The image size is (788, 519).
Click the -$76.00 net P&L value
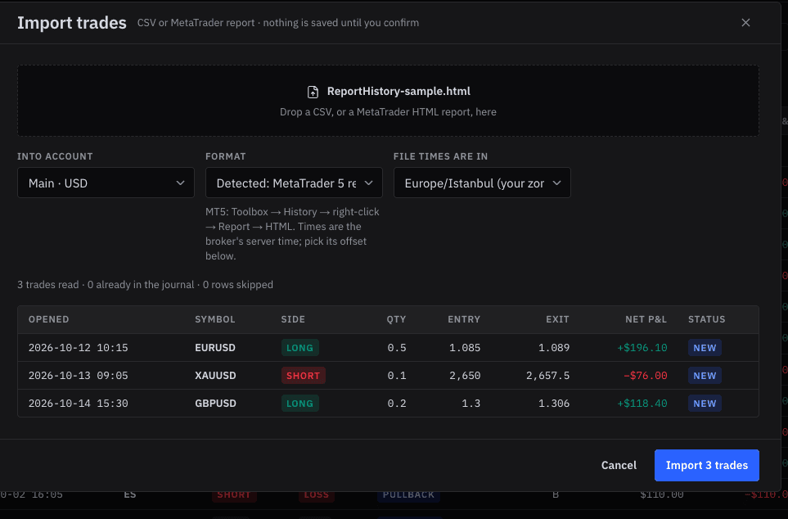646,376
